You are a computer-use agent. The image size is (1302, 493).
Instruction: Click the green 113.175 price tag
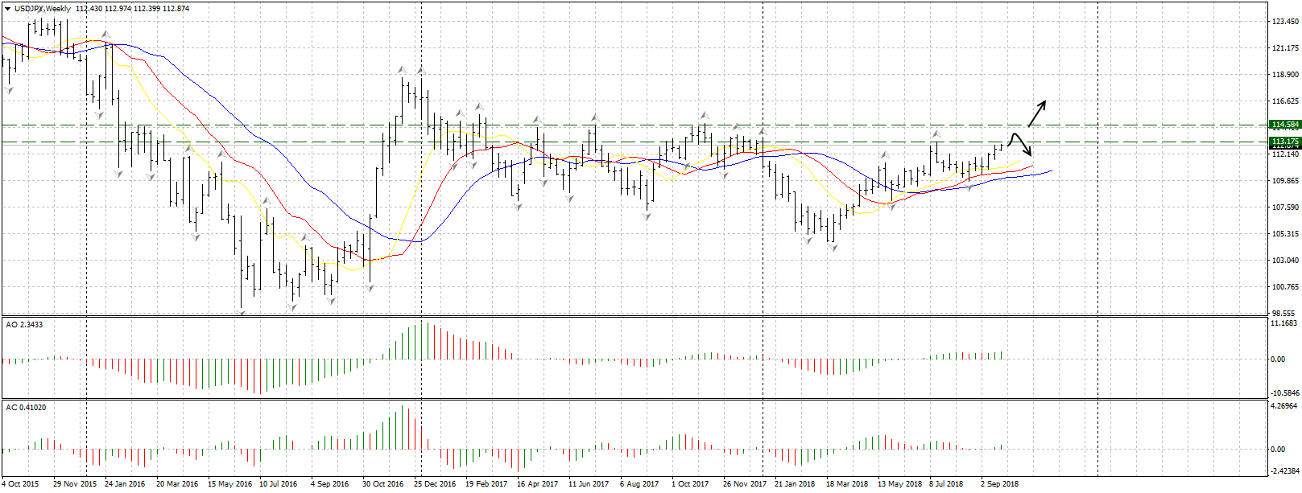1284,142
